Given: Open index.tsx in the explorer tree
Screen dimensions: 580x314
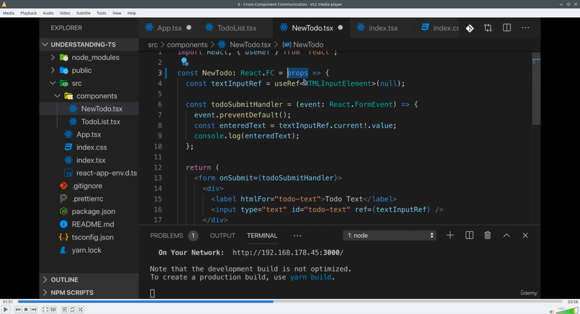Looking at the screenshot, I should 89,160.
